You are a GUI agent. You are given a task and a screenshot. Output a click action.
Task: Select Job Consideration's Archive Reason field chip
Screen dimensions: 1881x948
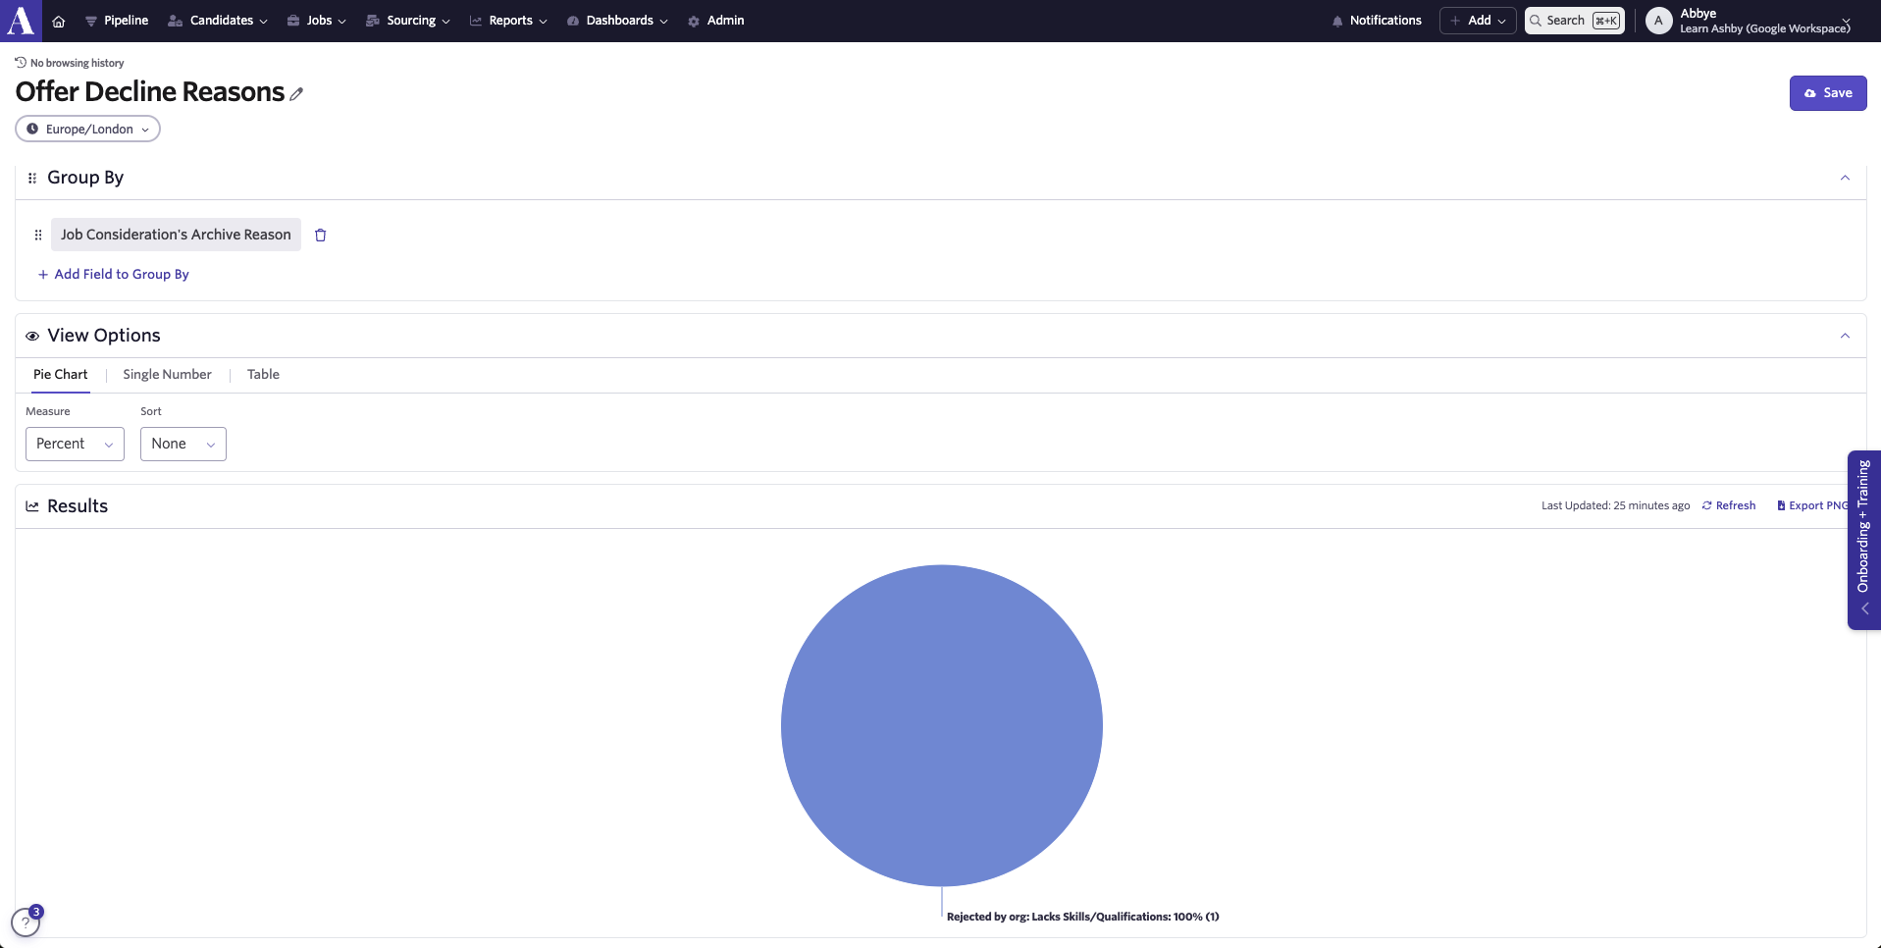(176, 235)
